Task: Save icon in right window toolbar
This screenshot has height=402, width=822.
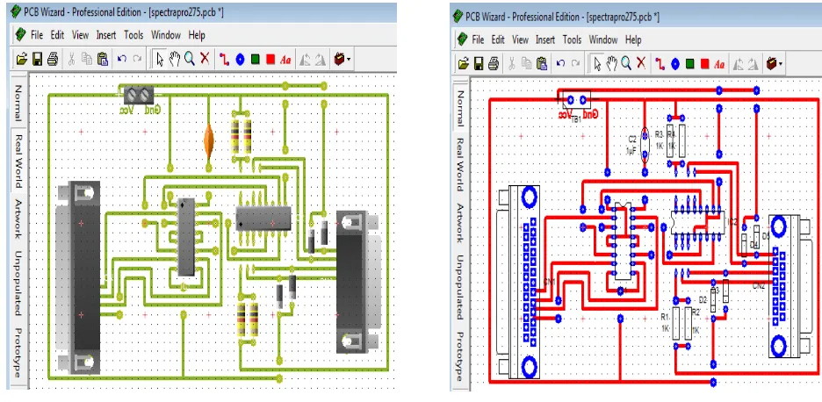Action: pyautogui.click(x=478, y=64)
